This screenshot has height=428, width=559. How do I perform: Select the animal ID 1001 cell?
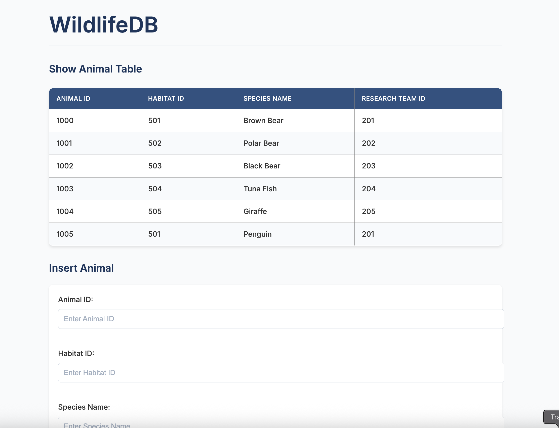tap(95, 143)
